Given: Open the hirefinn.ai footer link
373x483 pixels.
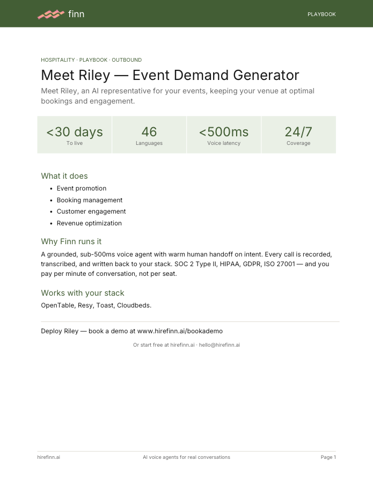Looking at the screenshot, I should point(49,457).
